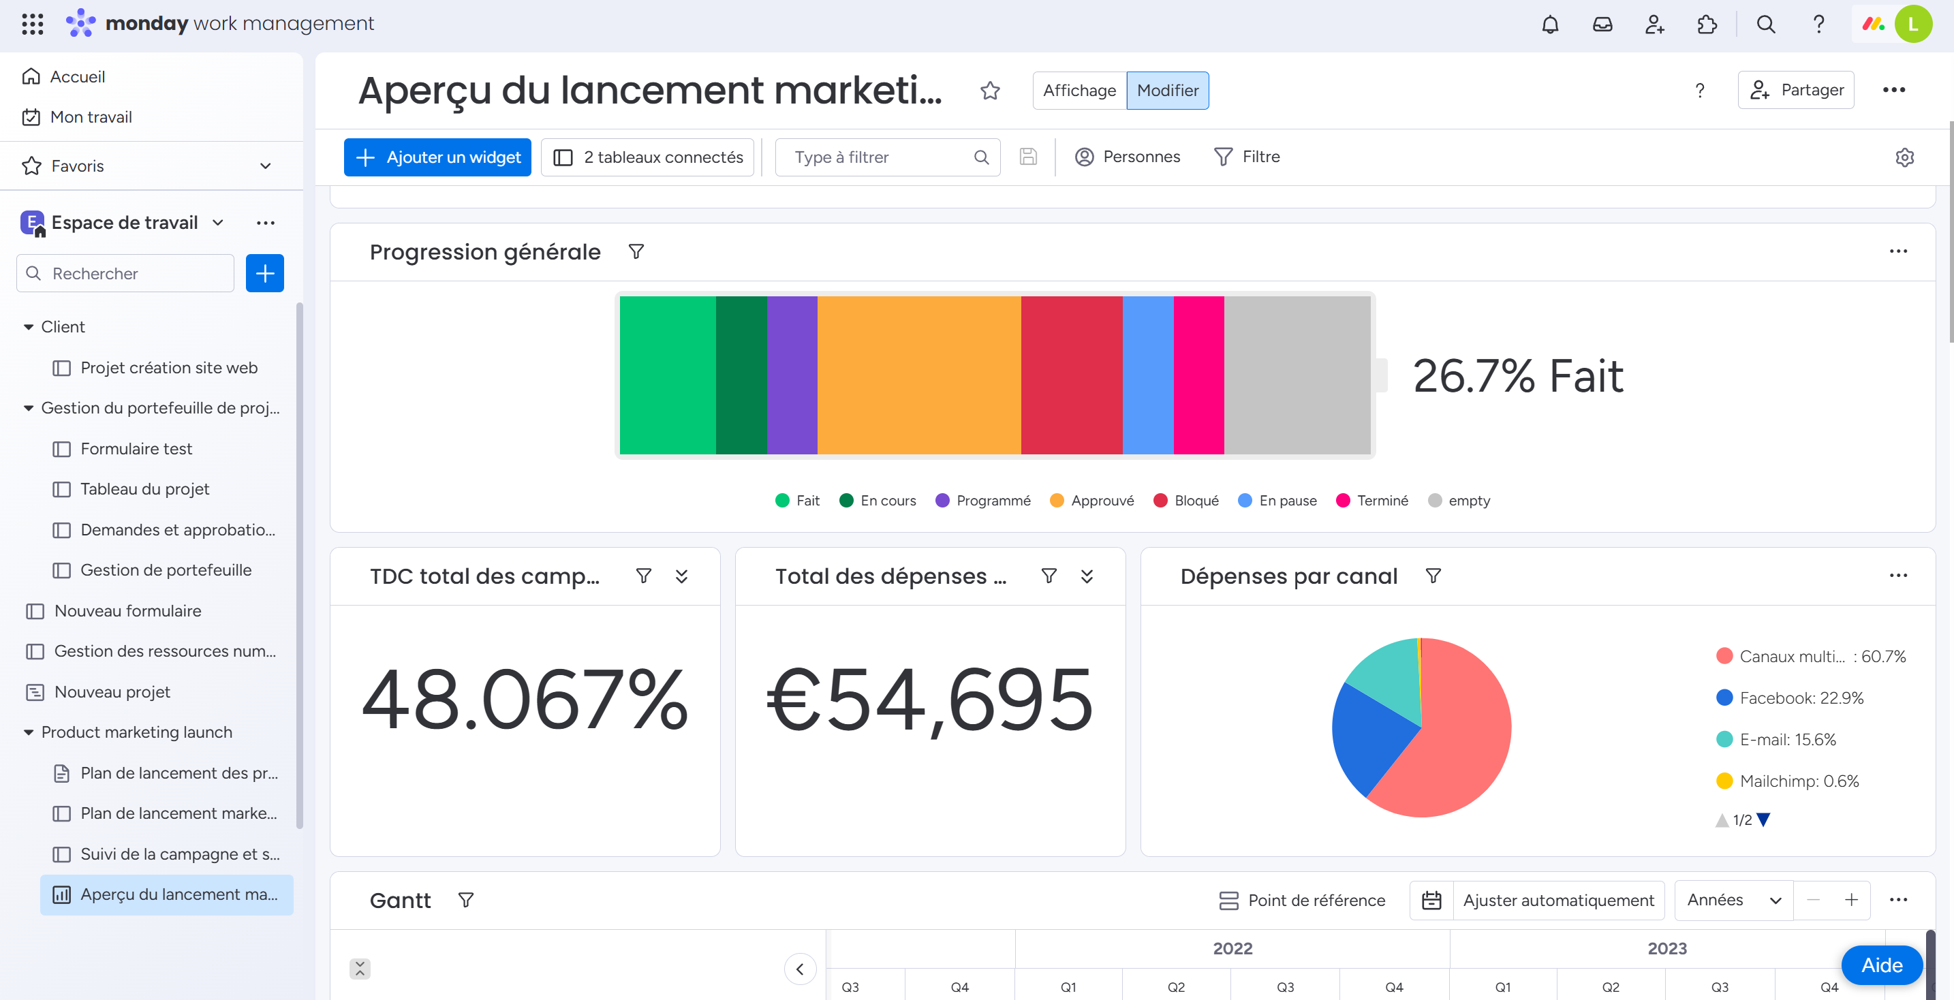Collapse Gestion du portefeuille de projets folder

pyautogui.click(x=28, y=408)
